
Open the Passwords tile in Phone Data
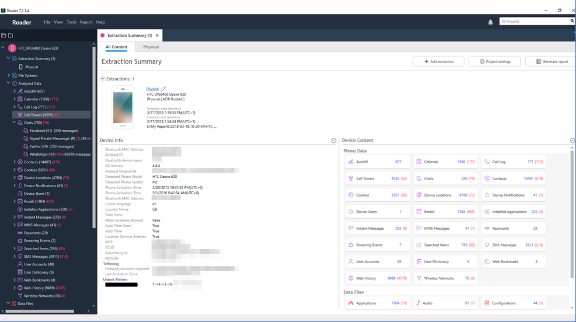(514, 229)
